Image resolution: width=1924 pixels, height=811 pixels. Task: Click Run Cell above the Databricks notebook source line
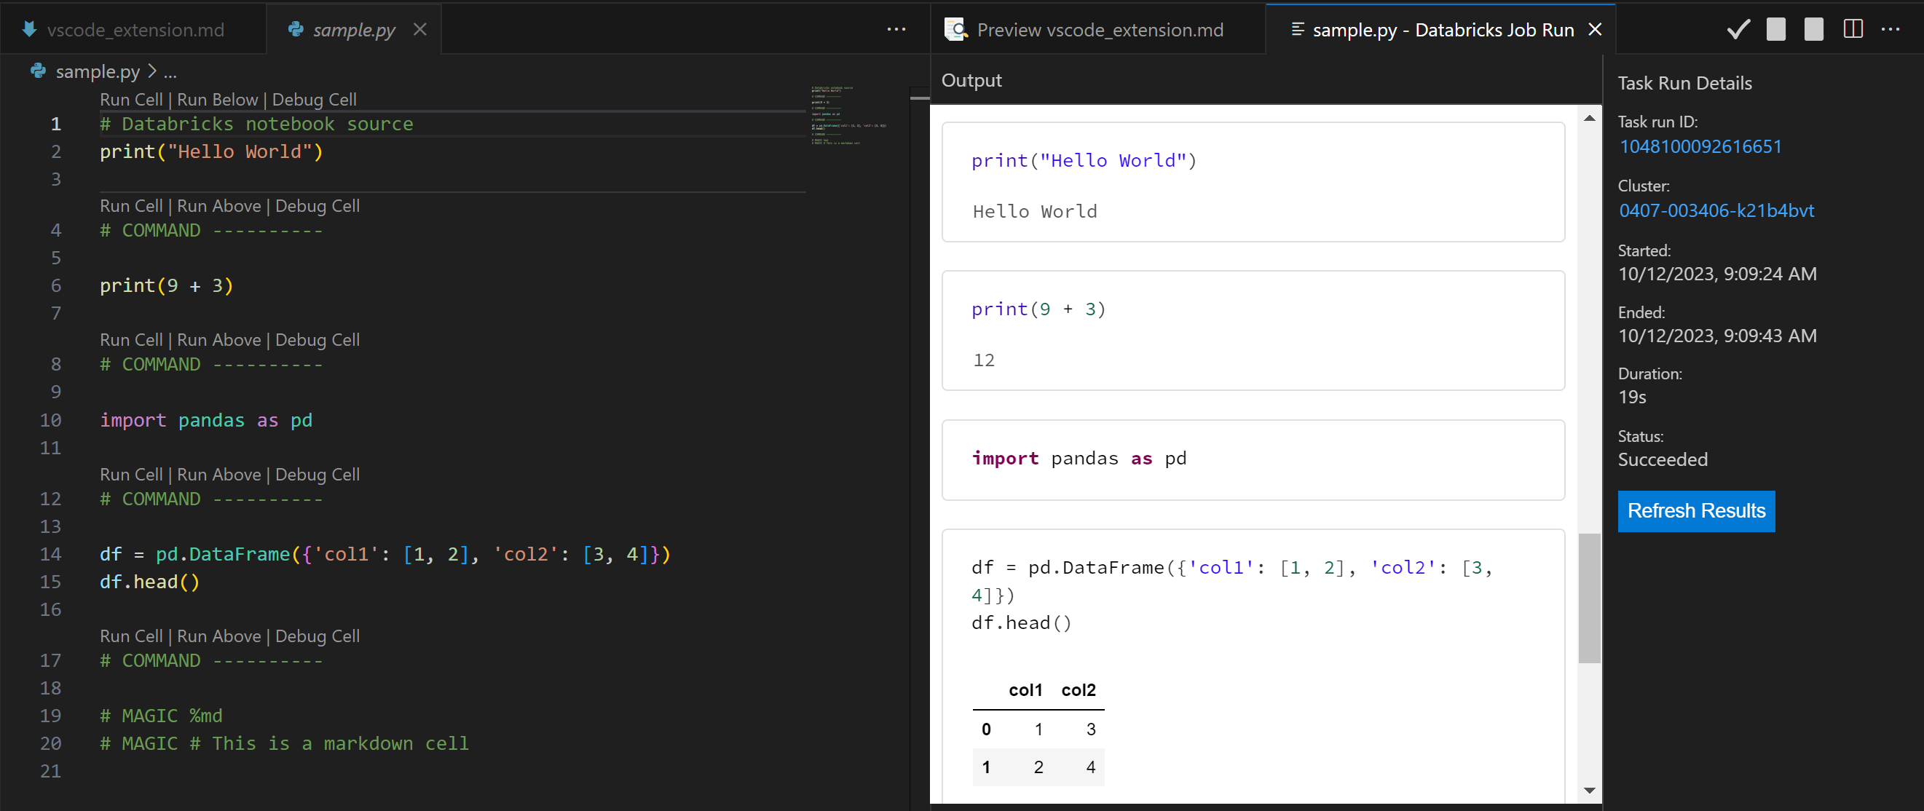[x=130, y=98]
